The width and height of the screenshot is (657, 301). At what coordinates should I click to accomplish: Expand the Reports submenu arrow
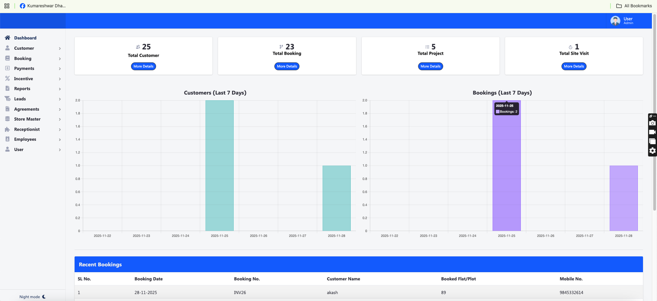pyautogui.click(x=60, y=89)
